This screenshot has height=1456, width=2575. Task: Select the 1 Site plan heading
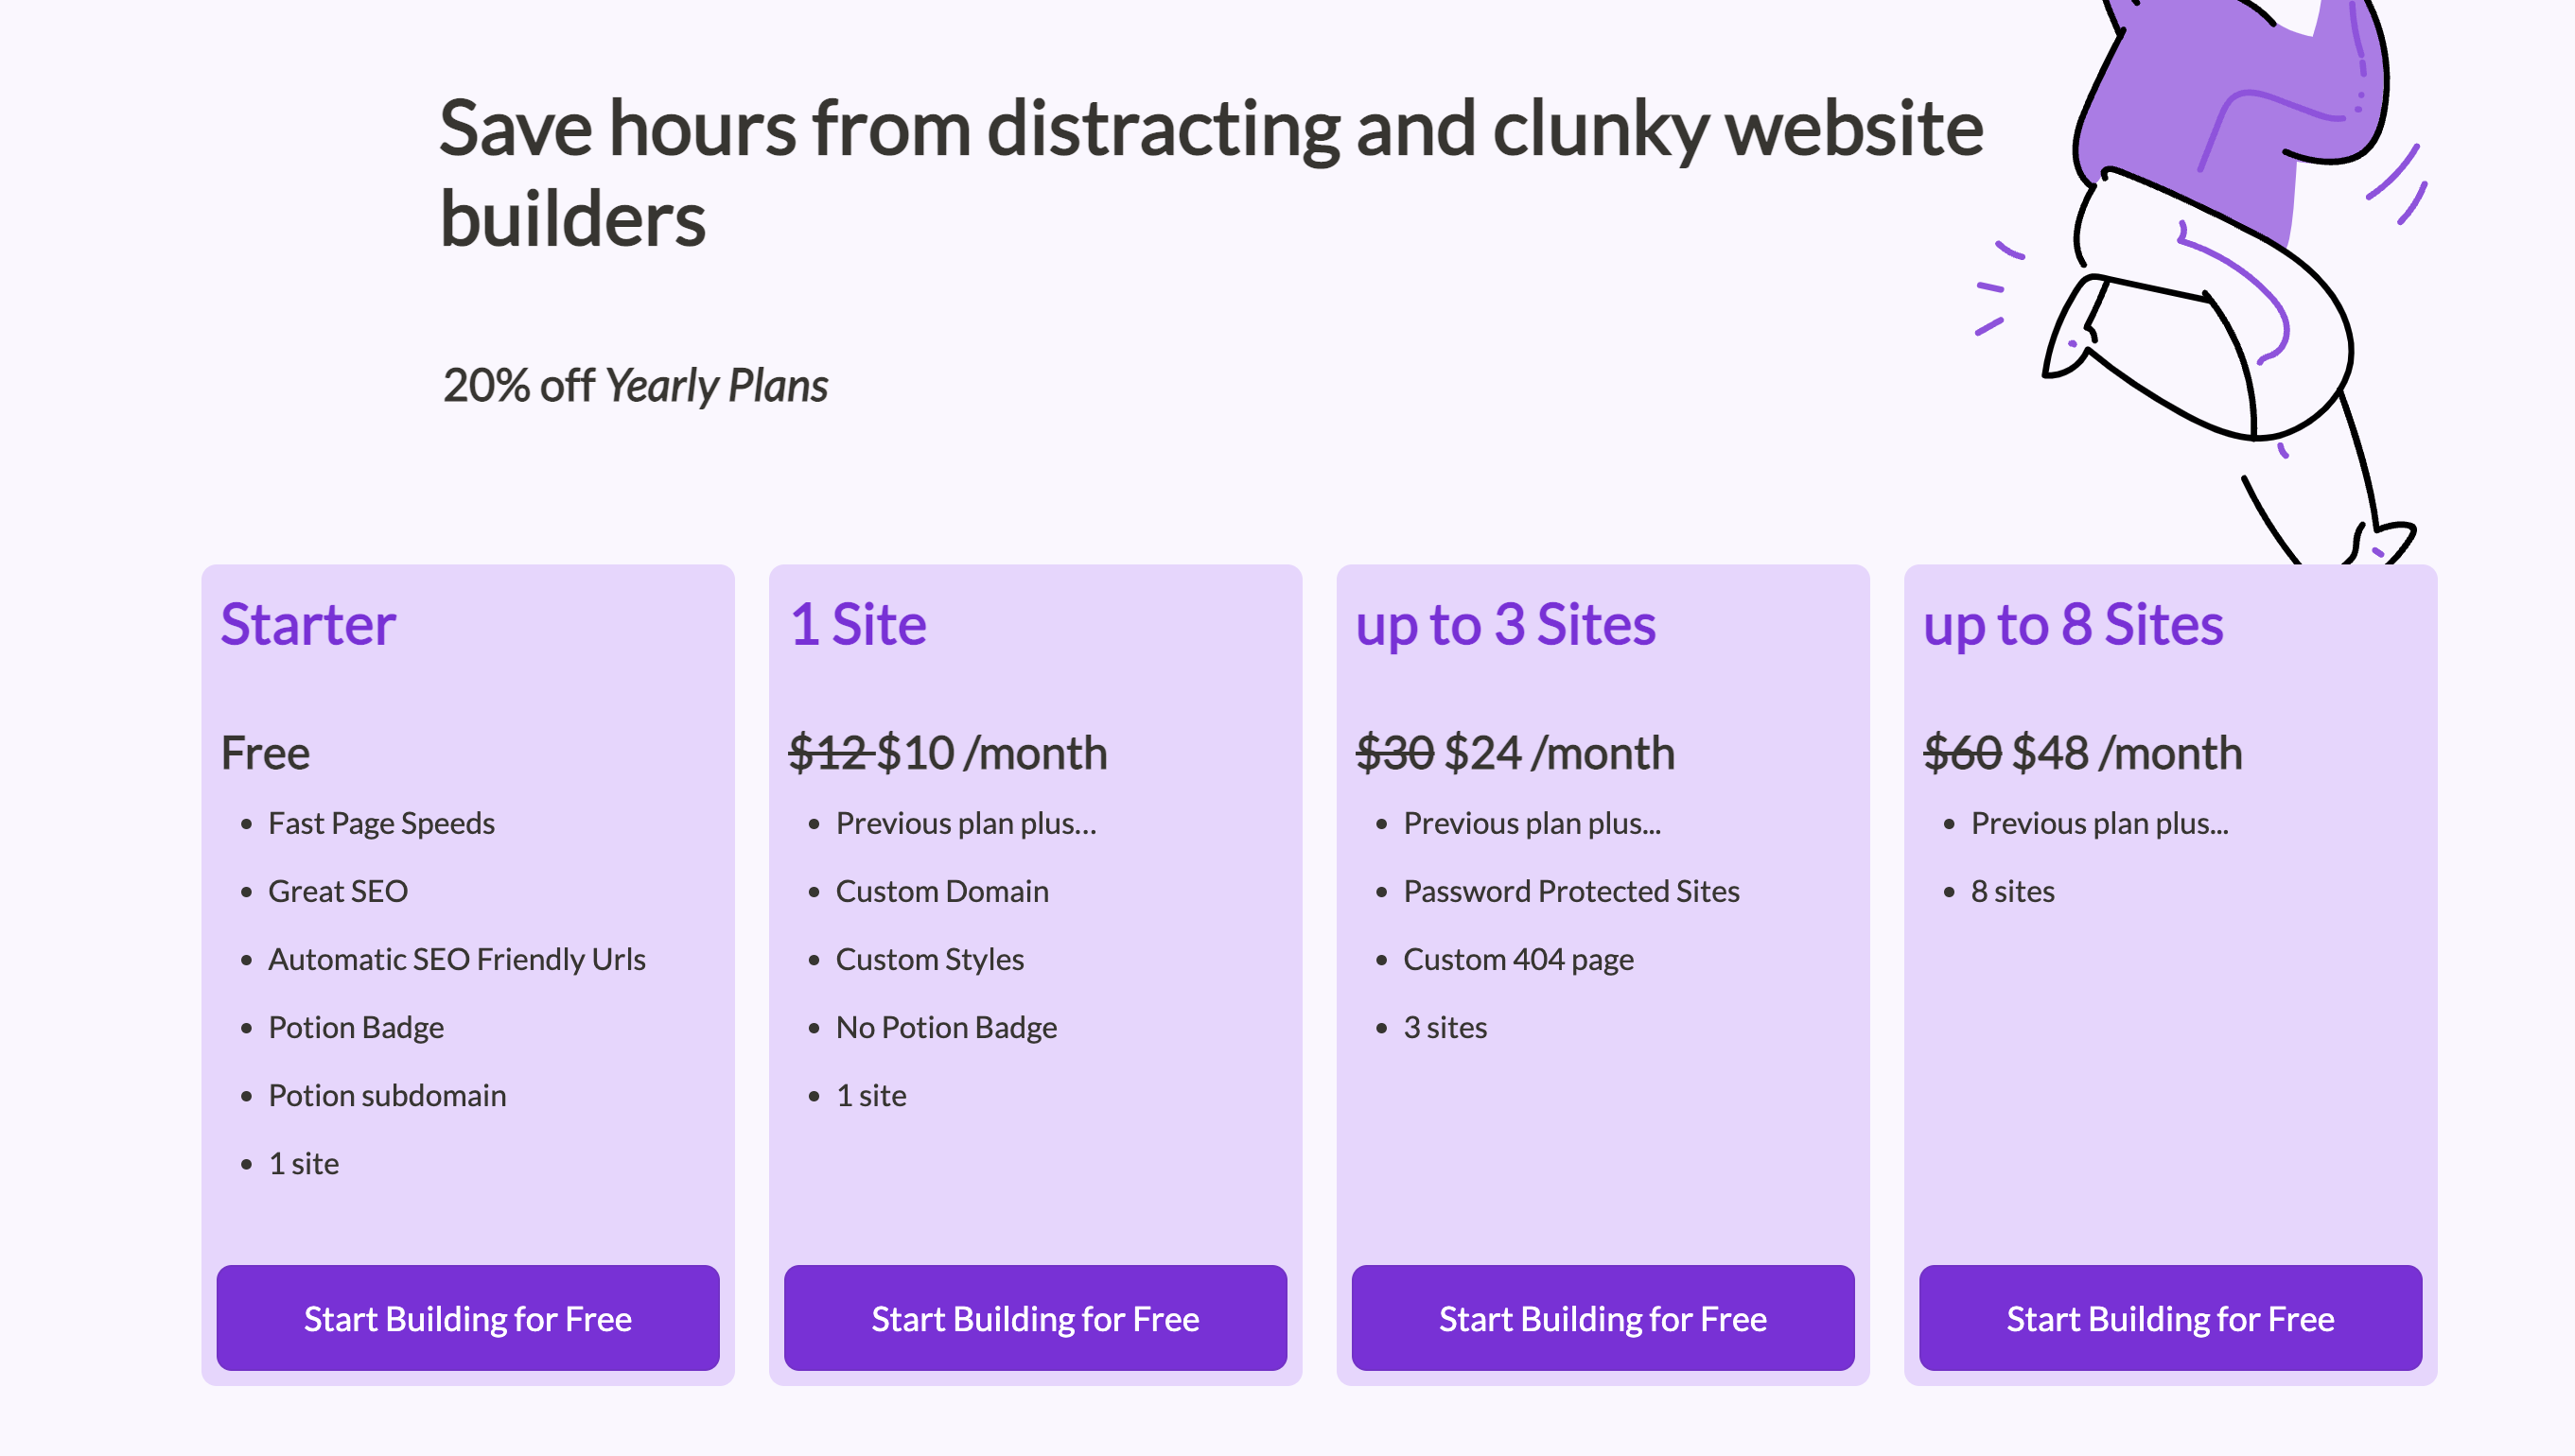click(x=857, y=624)
